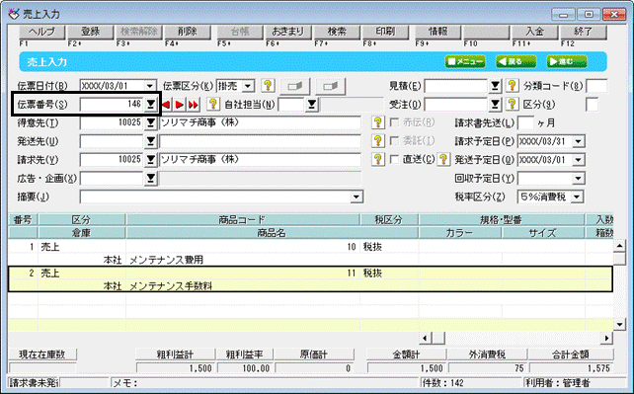Click the 規格・型番 column header
Viewport: 634px width, 394px height.
point(502,220)
